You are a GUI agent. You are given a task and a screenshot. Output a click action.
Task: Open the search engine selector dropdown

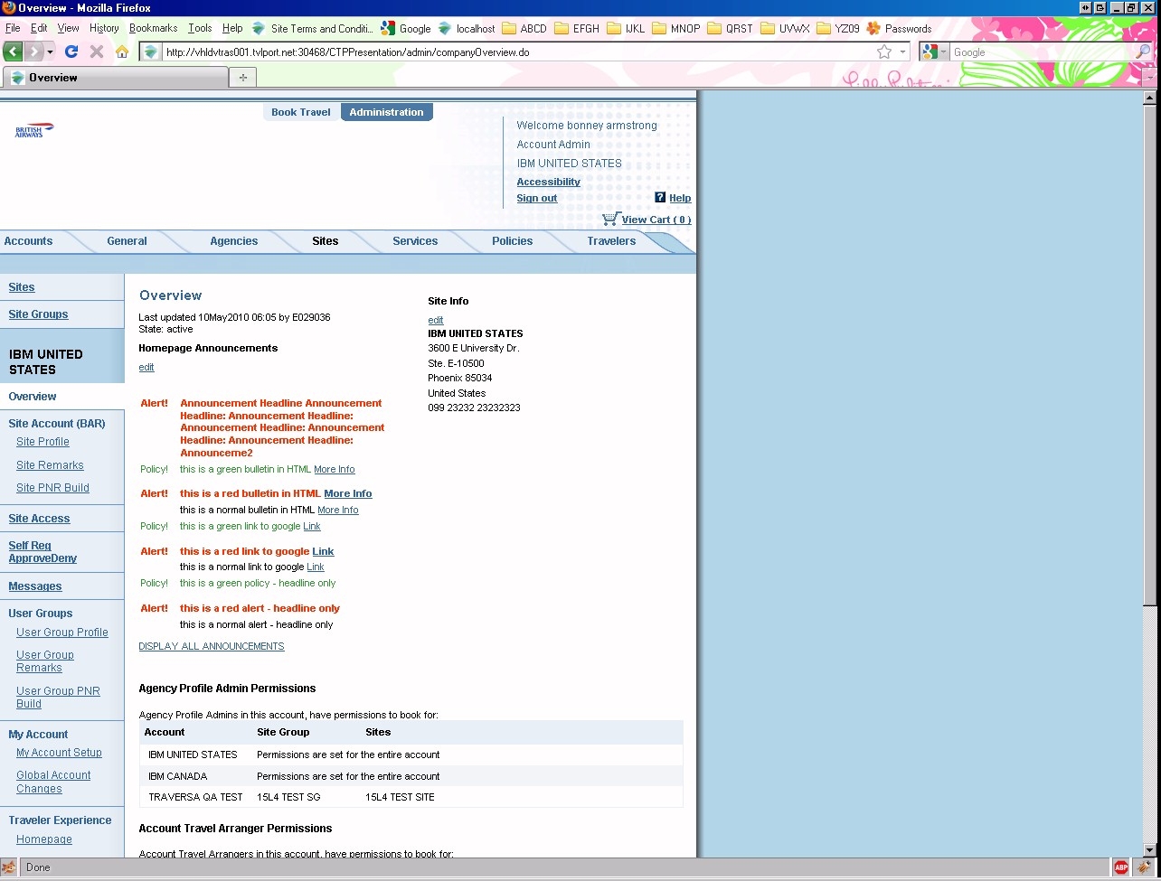(935, 52)
